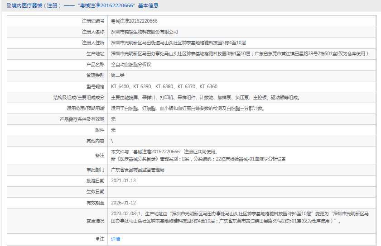Click the 备注 label
Screen dimensions: 381x246
pos(100,156)
